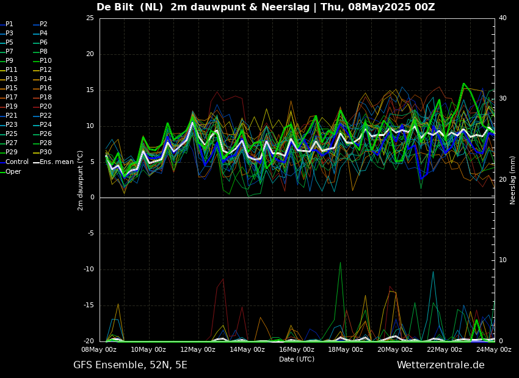The width and height of the screenshot is (519, 378).
Task: Click legend item P29
Action: click(x=9, y=152)
